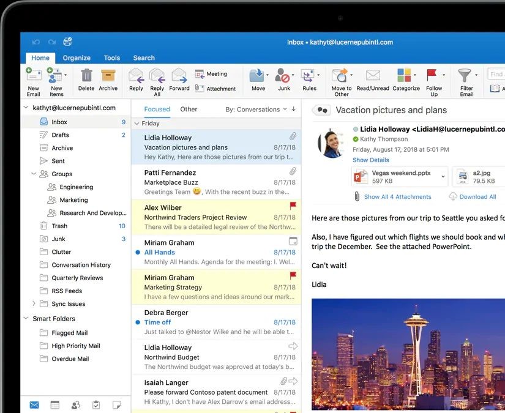Open the Trash folder

[x=75, y=226]
